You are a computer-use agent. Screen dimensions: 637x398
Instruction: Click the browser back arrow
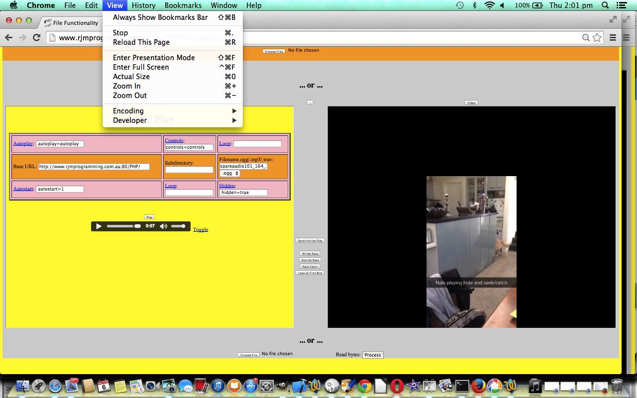tap(8, 37)
